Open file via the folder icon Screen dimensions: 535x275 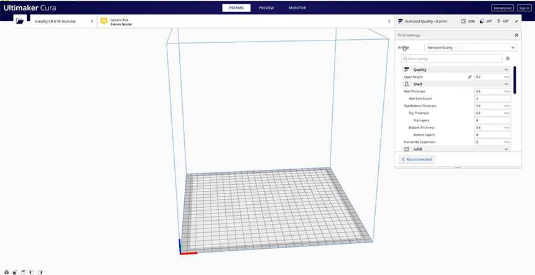[x=20, y=21]
